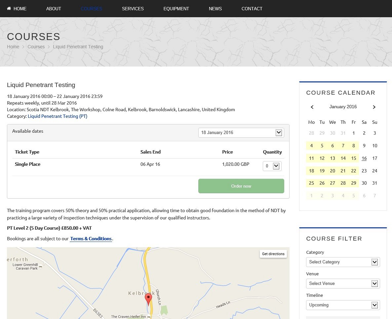
Task: Expand the Select Venue dropdown
Action: coord(343,284)
